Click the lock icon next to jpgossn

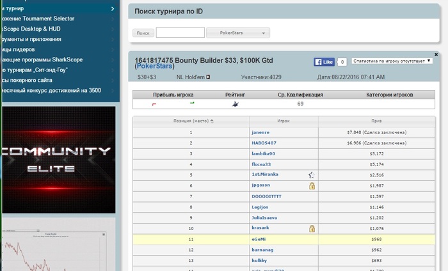click(312, 186)
